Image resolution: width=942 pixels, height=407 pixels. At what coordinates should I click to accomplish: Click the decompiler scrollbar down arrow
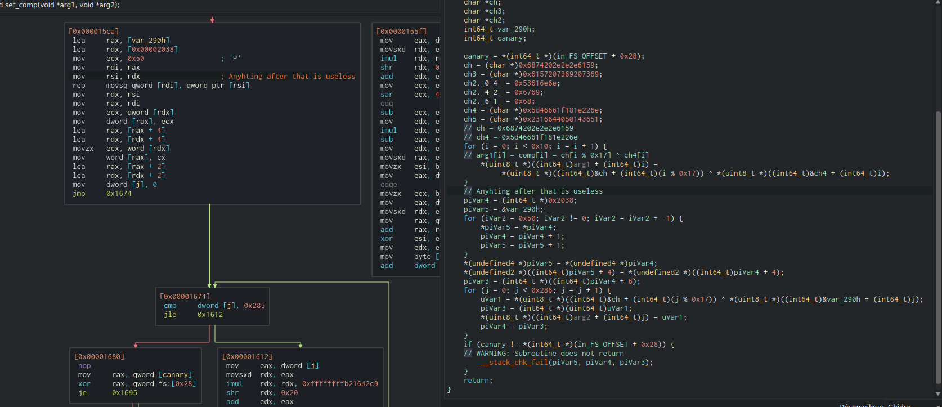click(x=937, y=394)
